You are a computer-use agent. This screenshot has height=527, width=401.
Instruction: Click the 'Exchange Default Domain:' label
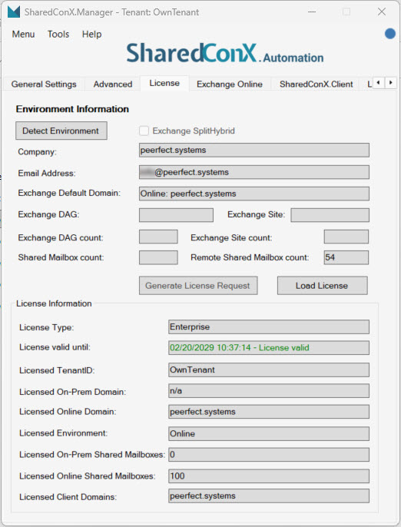point(69,193)
